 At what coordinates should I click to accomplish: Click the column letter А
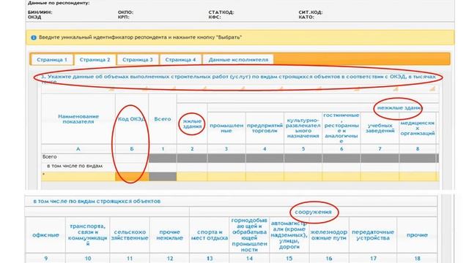click(78, 149)
